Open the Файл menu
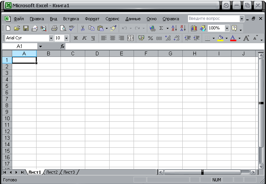 pos(19,19)
